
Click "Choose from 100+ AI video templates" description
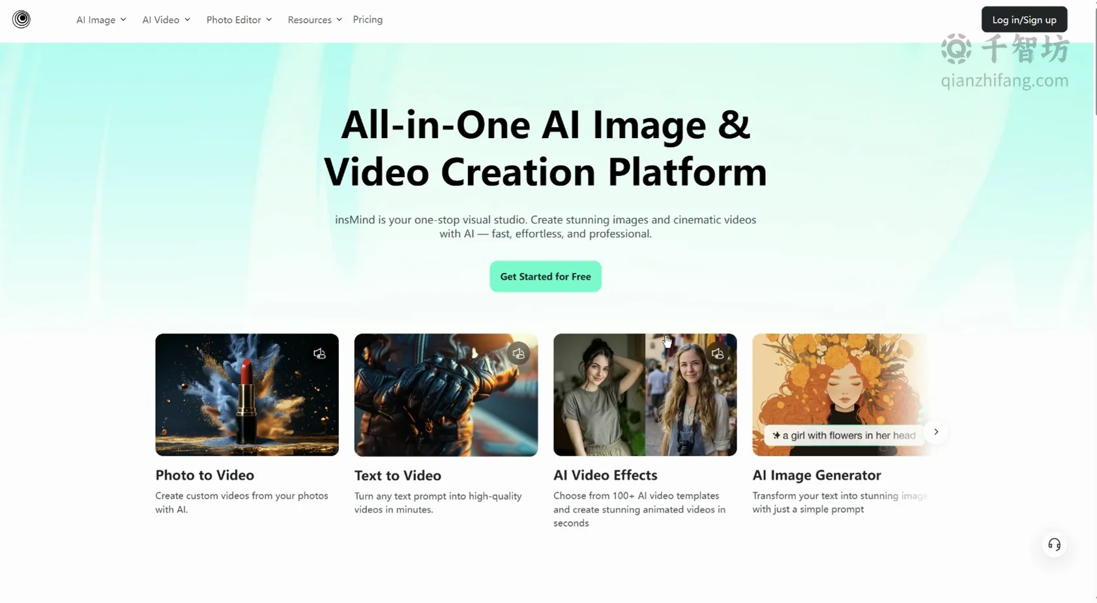click(x=639, y=509)
